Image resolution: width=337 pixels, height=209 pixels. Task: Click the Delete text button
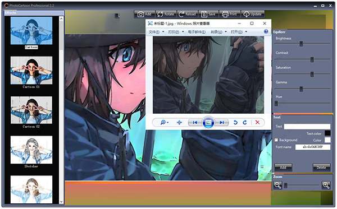point(321,168)
